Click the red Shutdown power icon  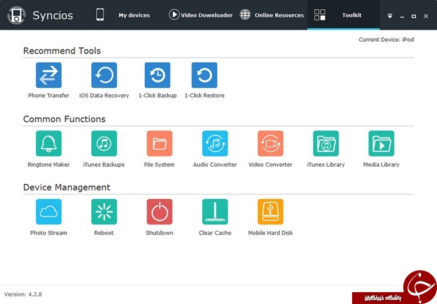pyautogui.click(x=159, y=212)
